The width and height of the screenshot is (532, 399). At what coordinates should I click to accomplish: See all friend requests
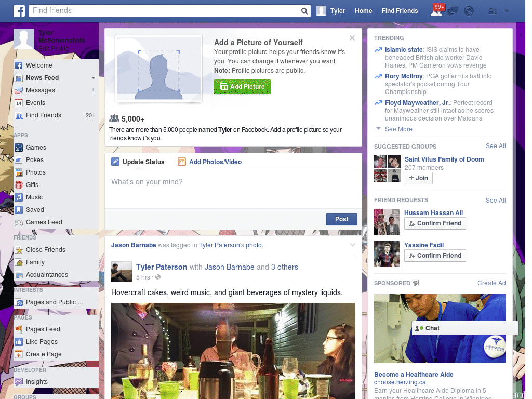coord(495,201)
